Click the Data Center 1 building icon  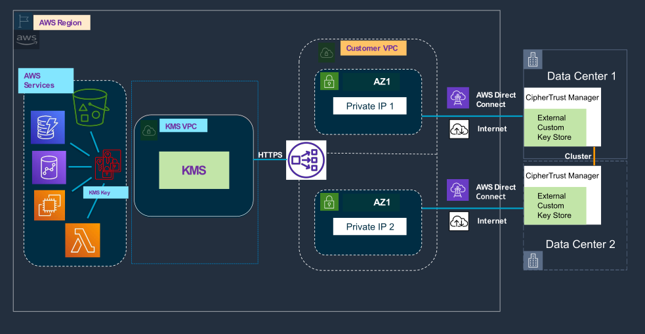[533, 60]
